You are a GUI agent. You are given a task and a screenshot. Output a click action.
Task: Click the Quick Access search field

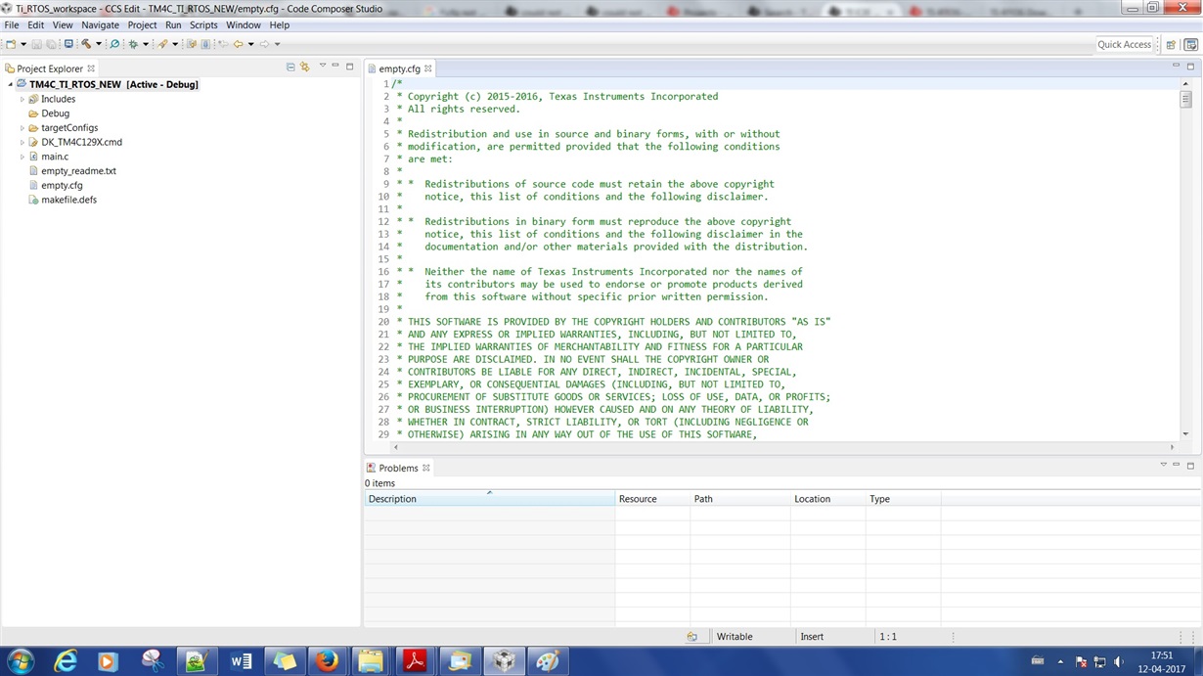tap(1125, 44)
